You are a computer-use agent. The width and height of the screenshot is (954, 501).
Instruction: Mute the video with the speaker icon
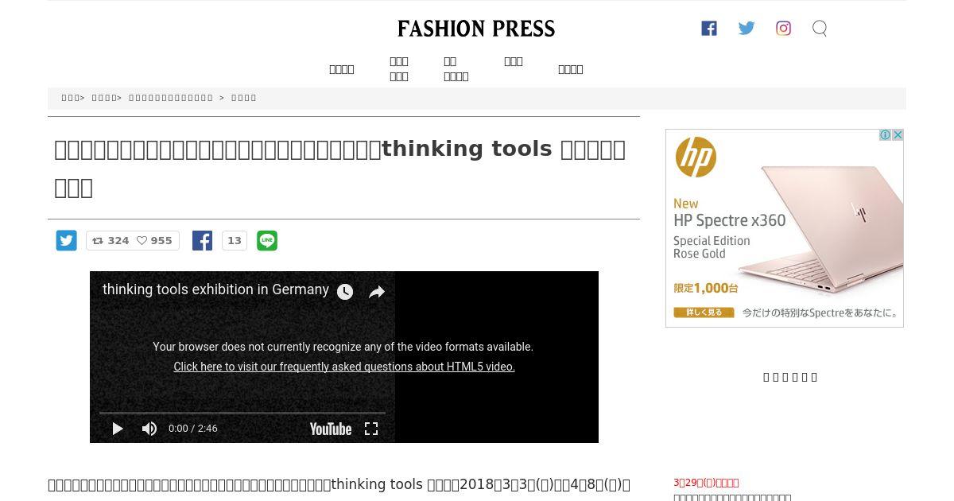(x=149, y=429)
